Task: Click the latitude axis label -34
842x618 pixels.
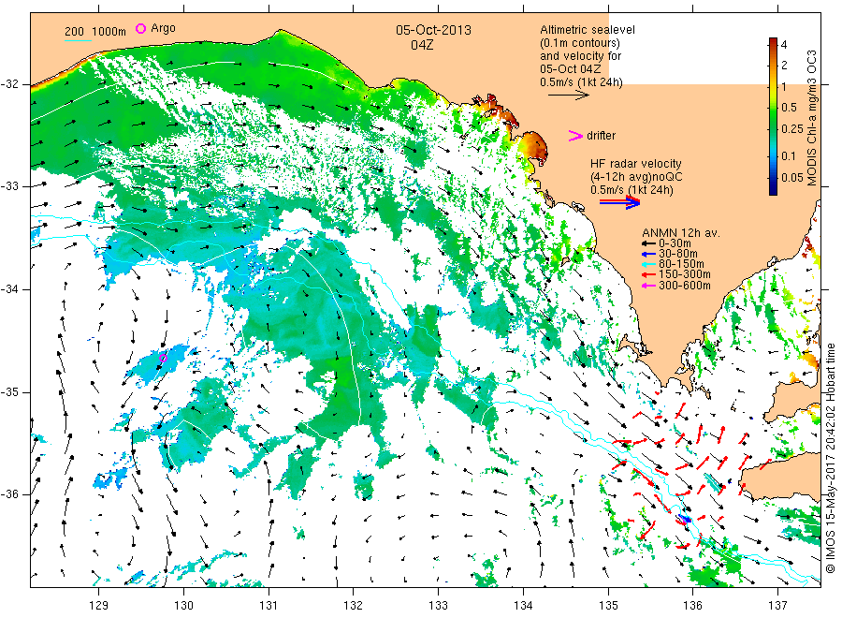Action: pos(9,289)
